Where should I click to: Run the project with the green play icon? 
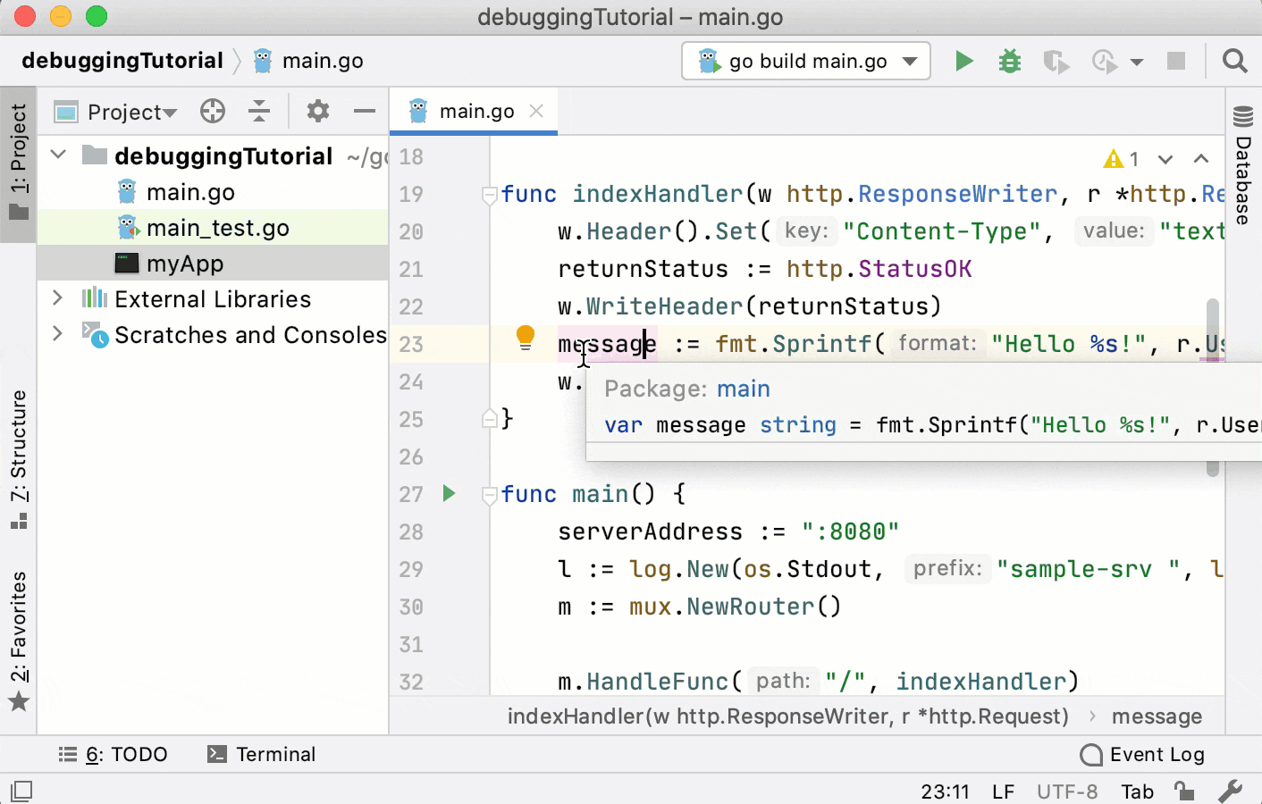coord(963,61)
